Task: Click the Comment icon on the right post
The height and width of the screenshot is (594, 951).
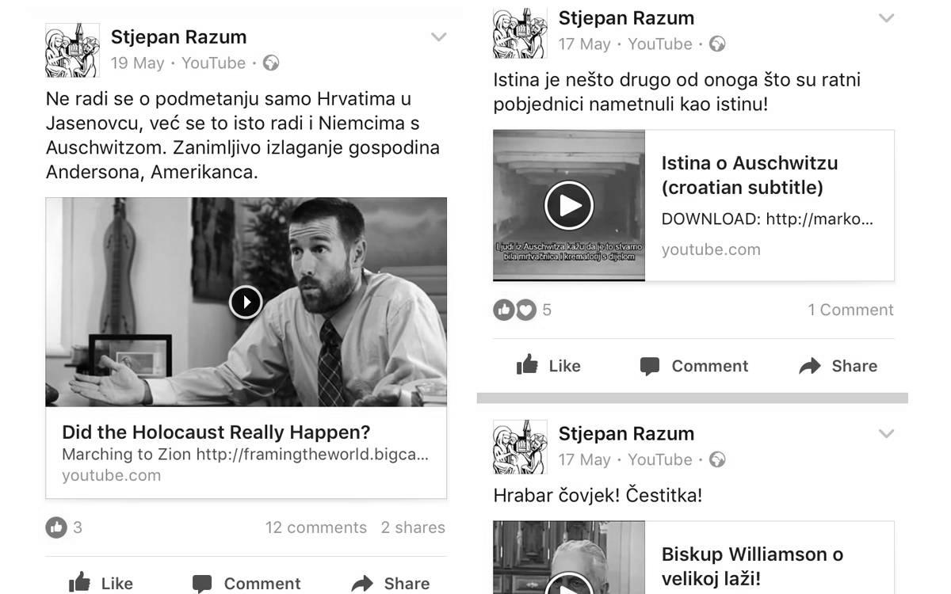Action: pos(650,366)
